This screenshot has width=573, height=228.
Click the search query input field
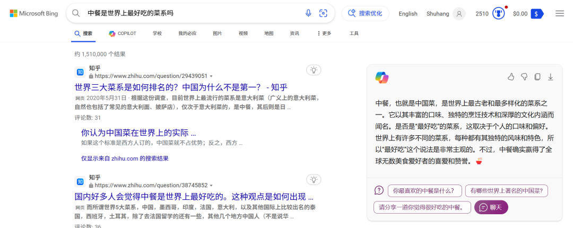[x=191, y=13]
